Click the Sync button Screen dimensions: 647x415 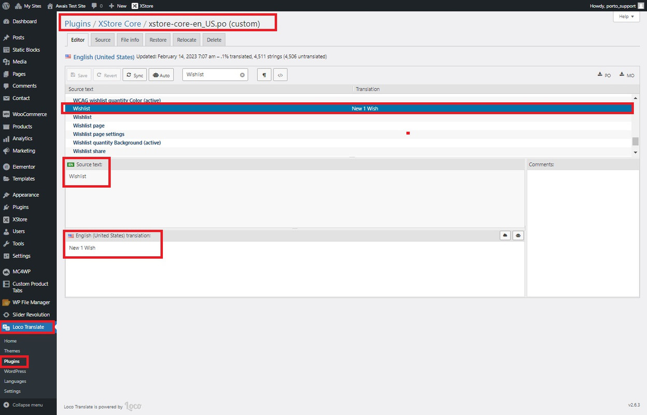[x=134, y=75]
